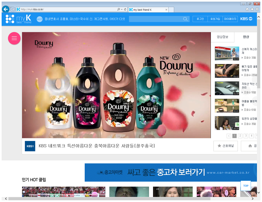The height and width of the screenshot is (202, 262).
Task: Click the browser back arrow button
Action: 6,9
